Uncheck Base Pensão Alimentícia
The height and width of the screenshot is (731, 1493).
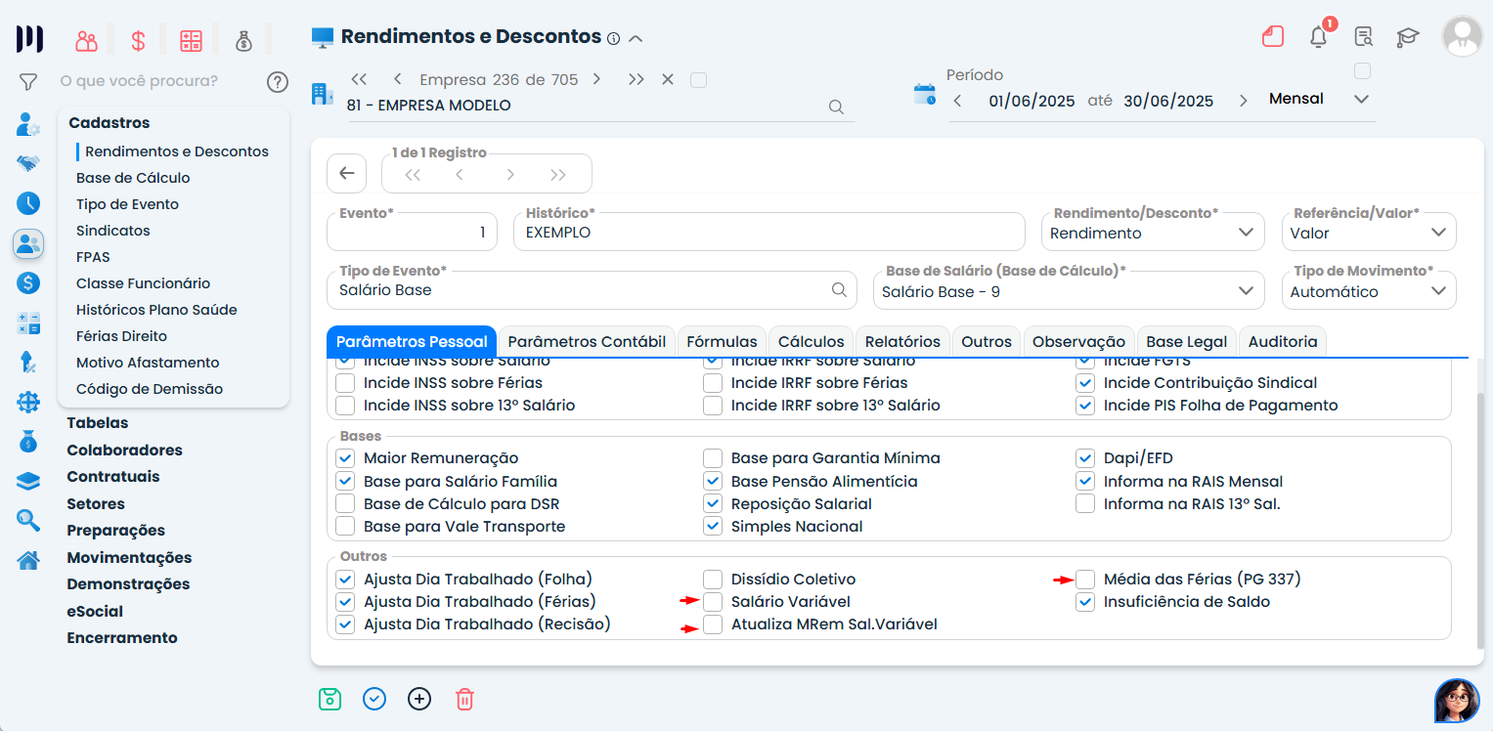(x=714, y=482)
